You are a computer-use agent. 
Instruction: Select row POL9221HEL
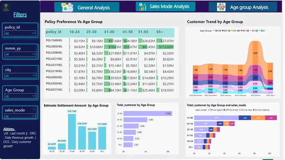click(x=54, y=90)
